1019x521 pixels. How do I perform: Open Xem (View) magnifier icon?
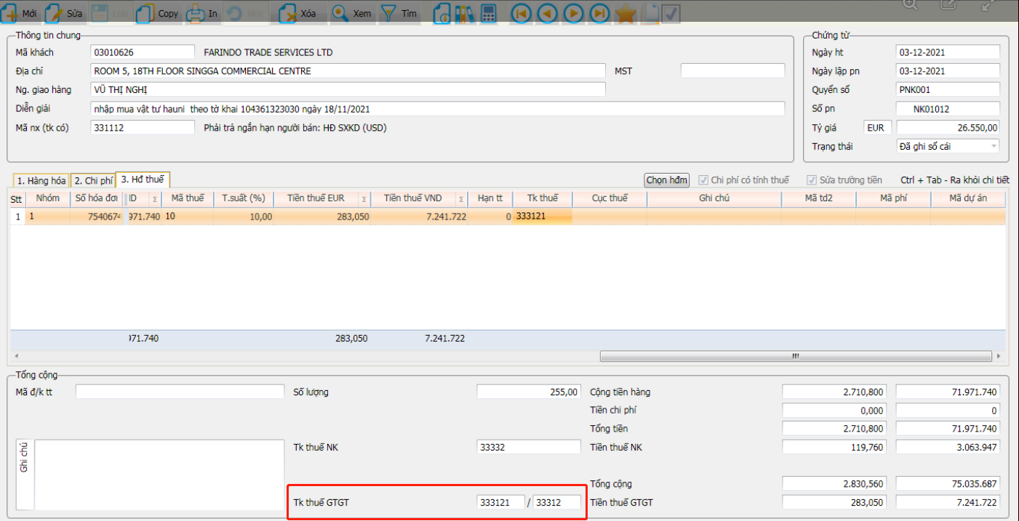pyautogui.click(x=340, y=13)
